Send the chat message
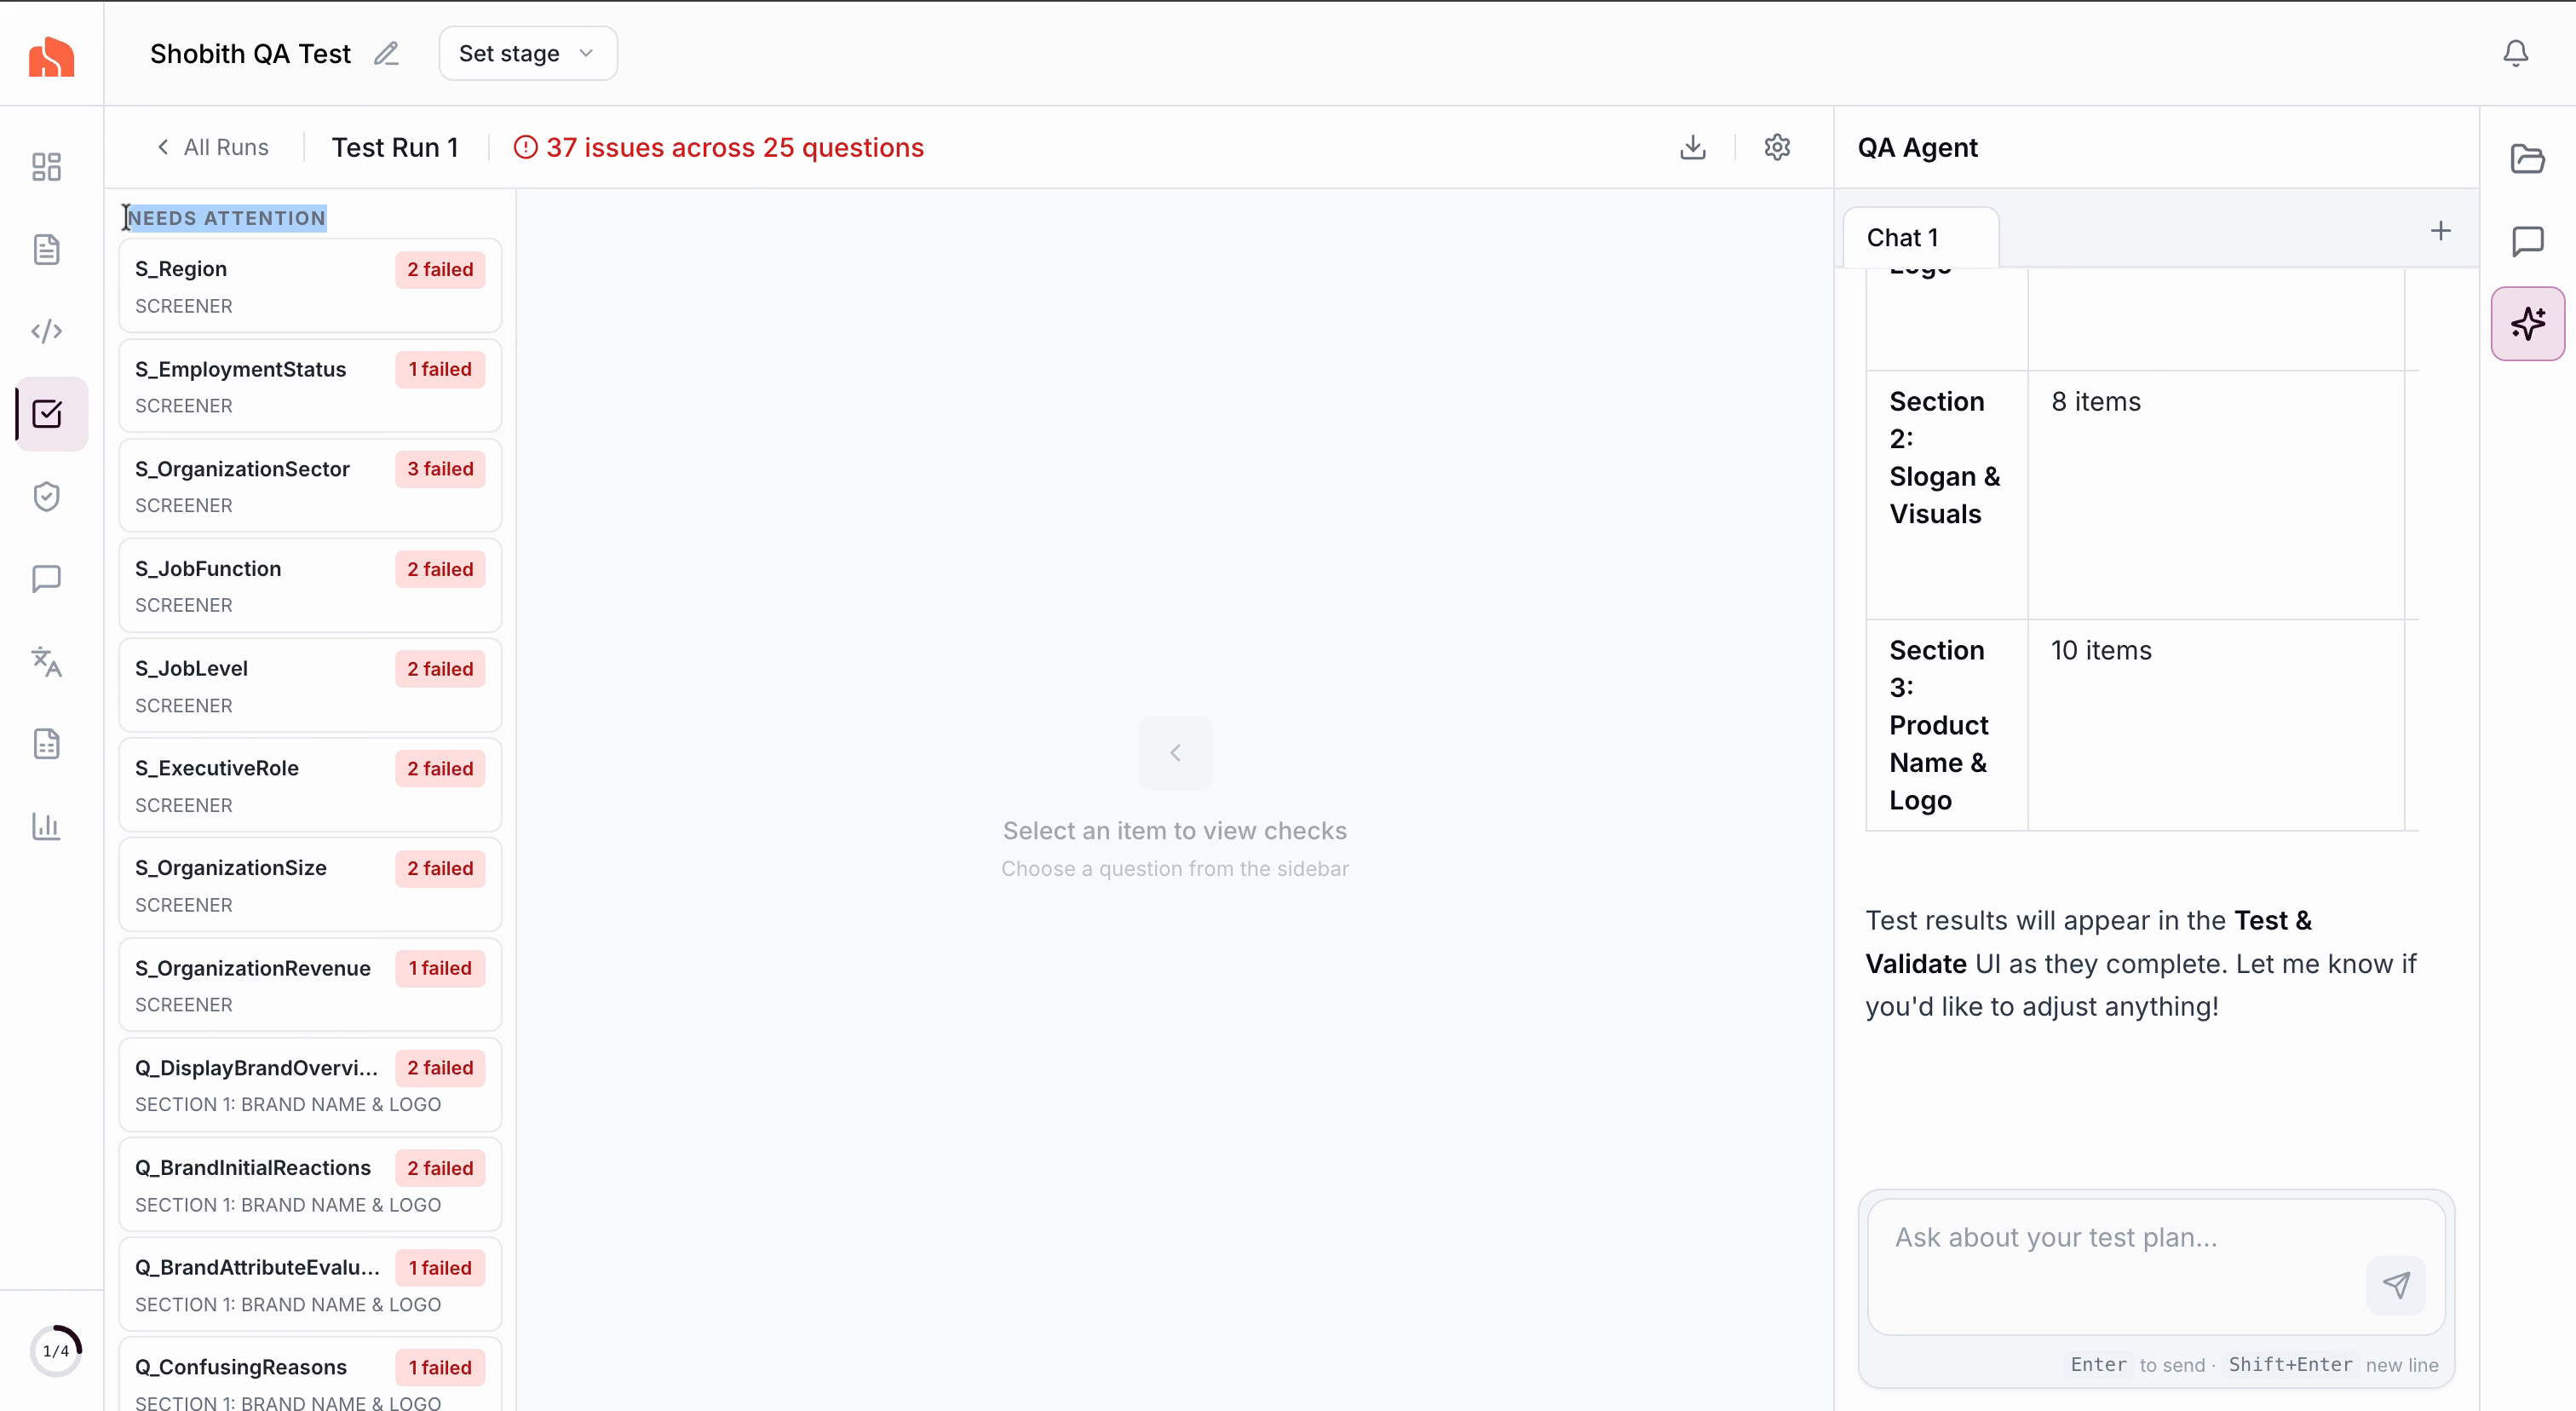This screenshot has height=1411, width=2576. pyautogui.click(x=2395, y=1284)
